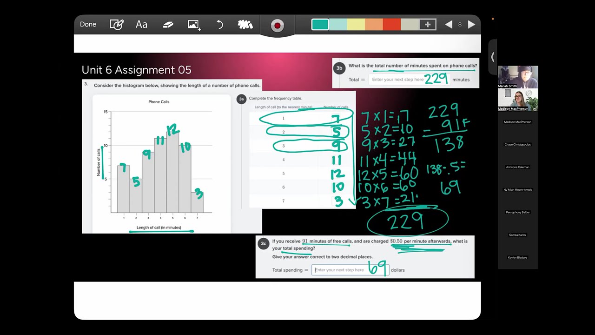Click participant Antwone Coleman
The image size is (595, 335).
(x=518, y=167)
